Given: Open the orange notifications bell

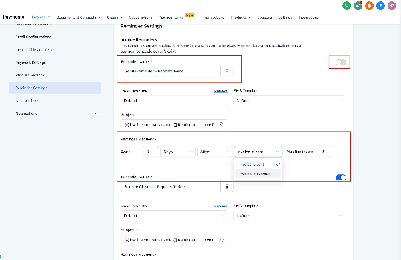Looking at the screenshot, I should tap(369, 5).
